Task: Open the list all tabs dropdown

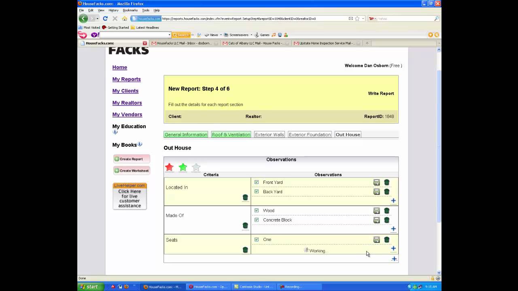Action: (x=439, y=43)
